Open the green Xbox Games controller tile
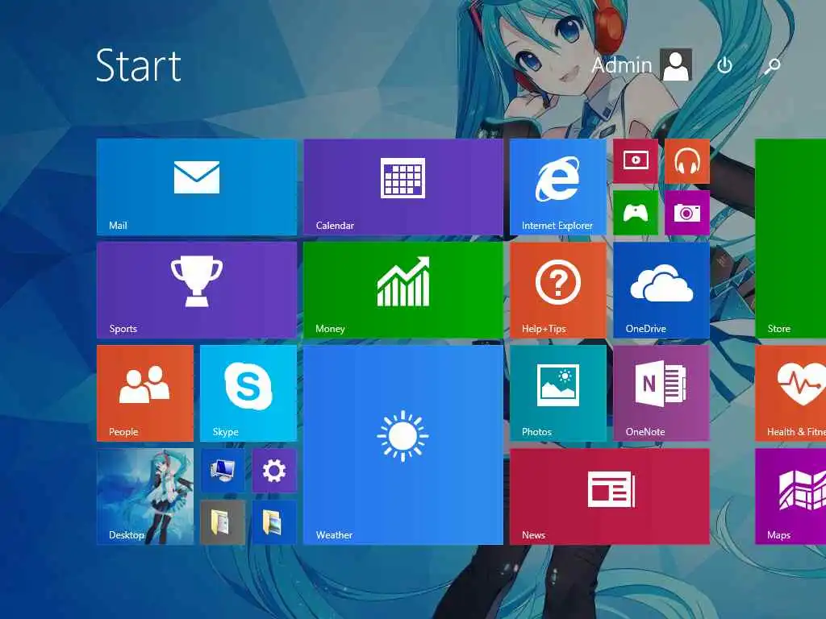The height and width of the screenshot is (619, 826). (x=636, y=213)
